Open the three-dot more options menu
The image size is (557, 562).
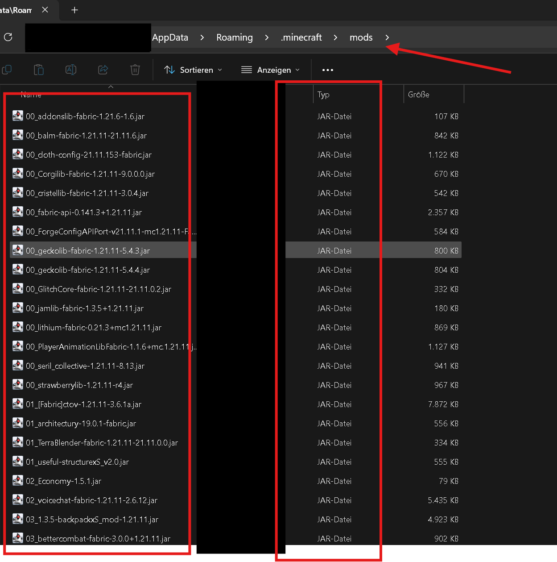328,70
